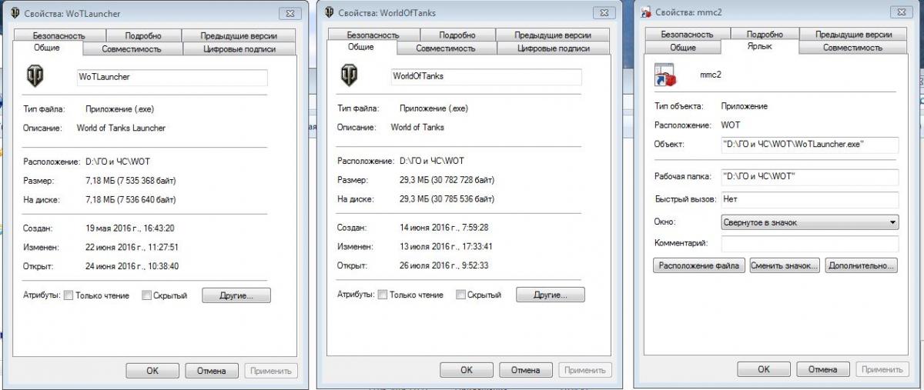Viewport: 924px width, 390px height.
Task: Open 'Безопасность' tab in WoTLauncher window
Action: click(x=59, y=35)
